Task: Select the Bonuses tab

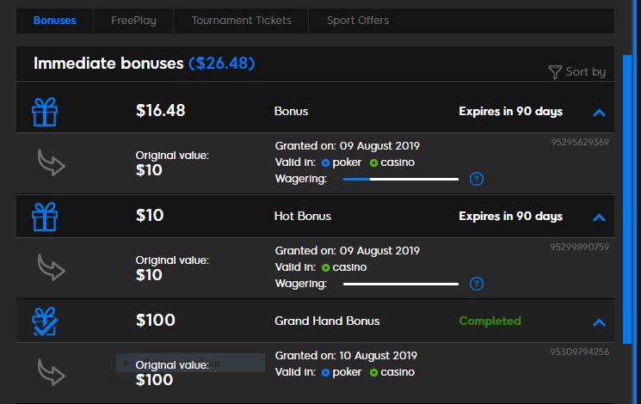Action: (x=55, y=21)
